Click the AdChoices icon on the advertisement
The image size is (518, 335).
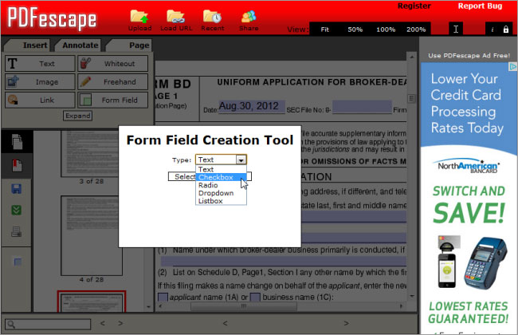512,66
